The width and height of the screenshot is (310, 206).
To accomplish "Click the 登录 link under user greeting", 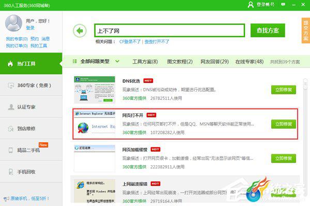I will pos(30,28).
